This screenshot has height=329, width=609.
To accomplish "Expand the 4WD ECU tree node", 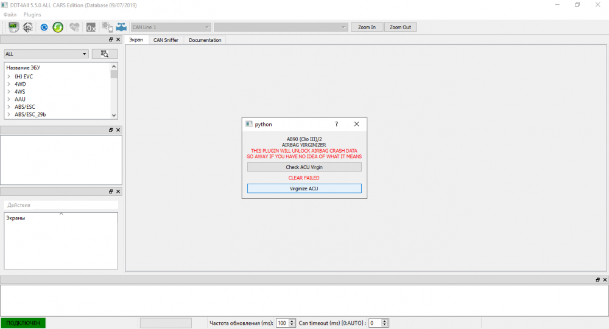I will (x=9, y=84).
